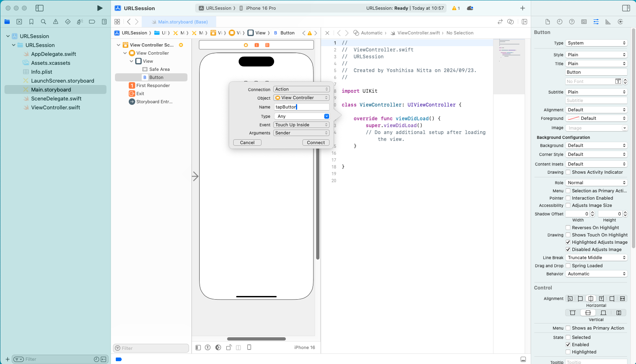Open the Connection dropdown set to Action

pyautogui.click(x=301, y=89)
